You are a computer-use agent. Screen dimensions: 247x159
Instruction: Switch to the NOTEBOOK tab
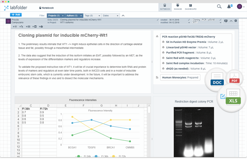(165, 7)
